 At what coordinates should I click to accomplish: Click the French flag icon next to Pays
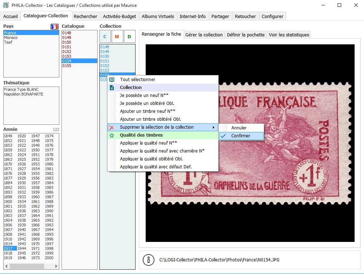[55, 26]
